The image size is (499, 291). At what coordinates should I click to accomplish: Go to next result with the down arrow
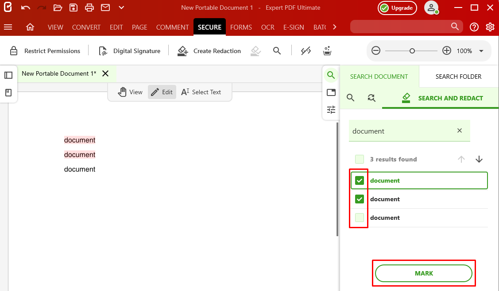479,159
